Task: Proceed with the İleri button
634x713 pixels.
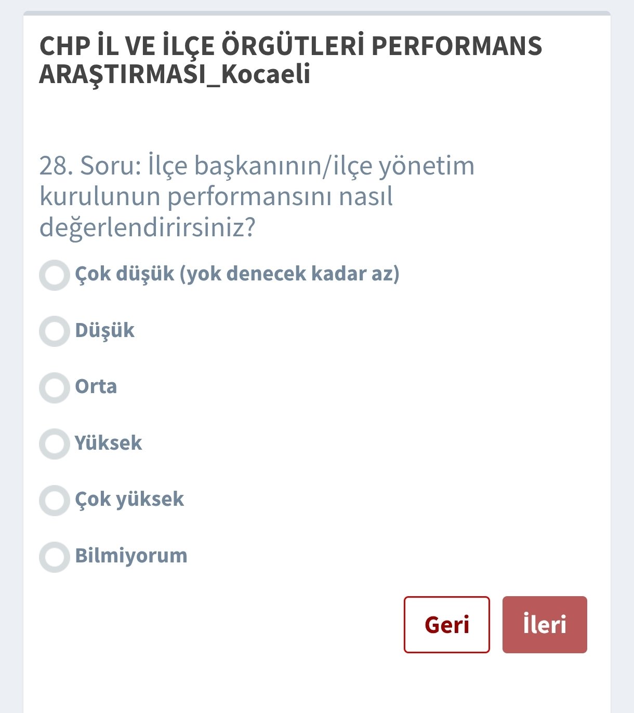Action: [x=545, y=624]
